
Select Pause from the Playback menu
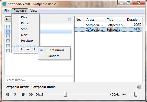25,23
